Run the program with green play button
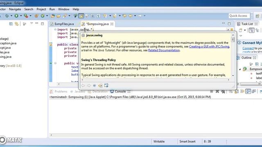Image resolution: width=262 pixels, height=147 pixels. [16, 16]
